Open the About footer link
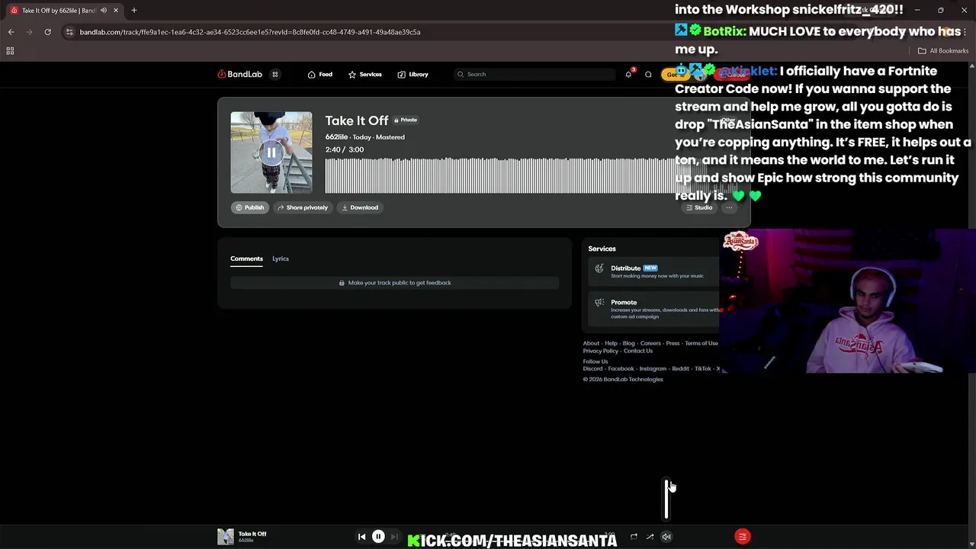This screenshot has width=976, height=549. point(591,343)
